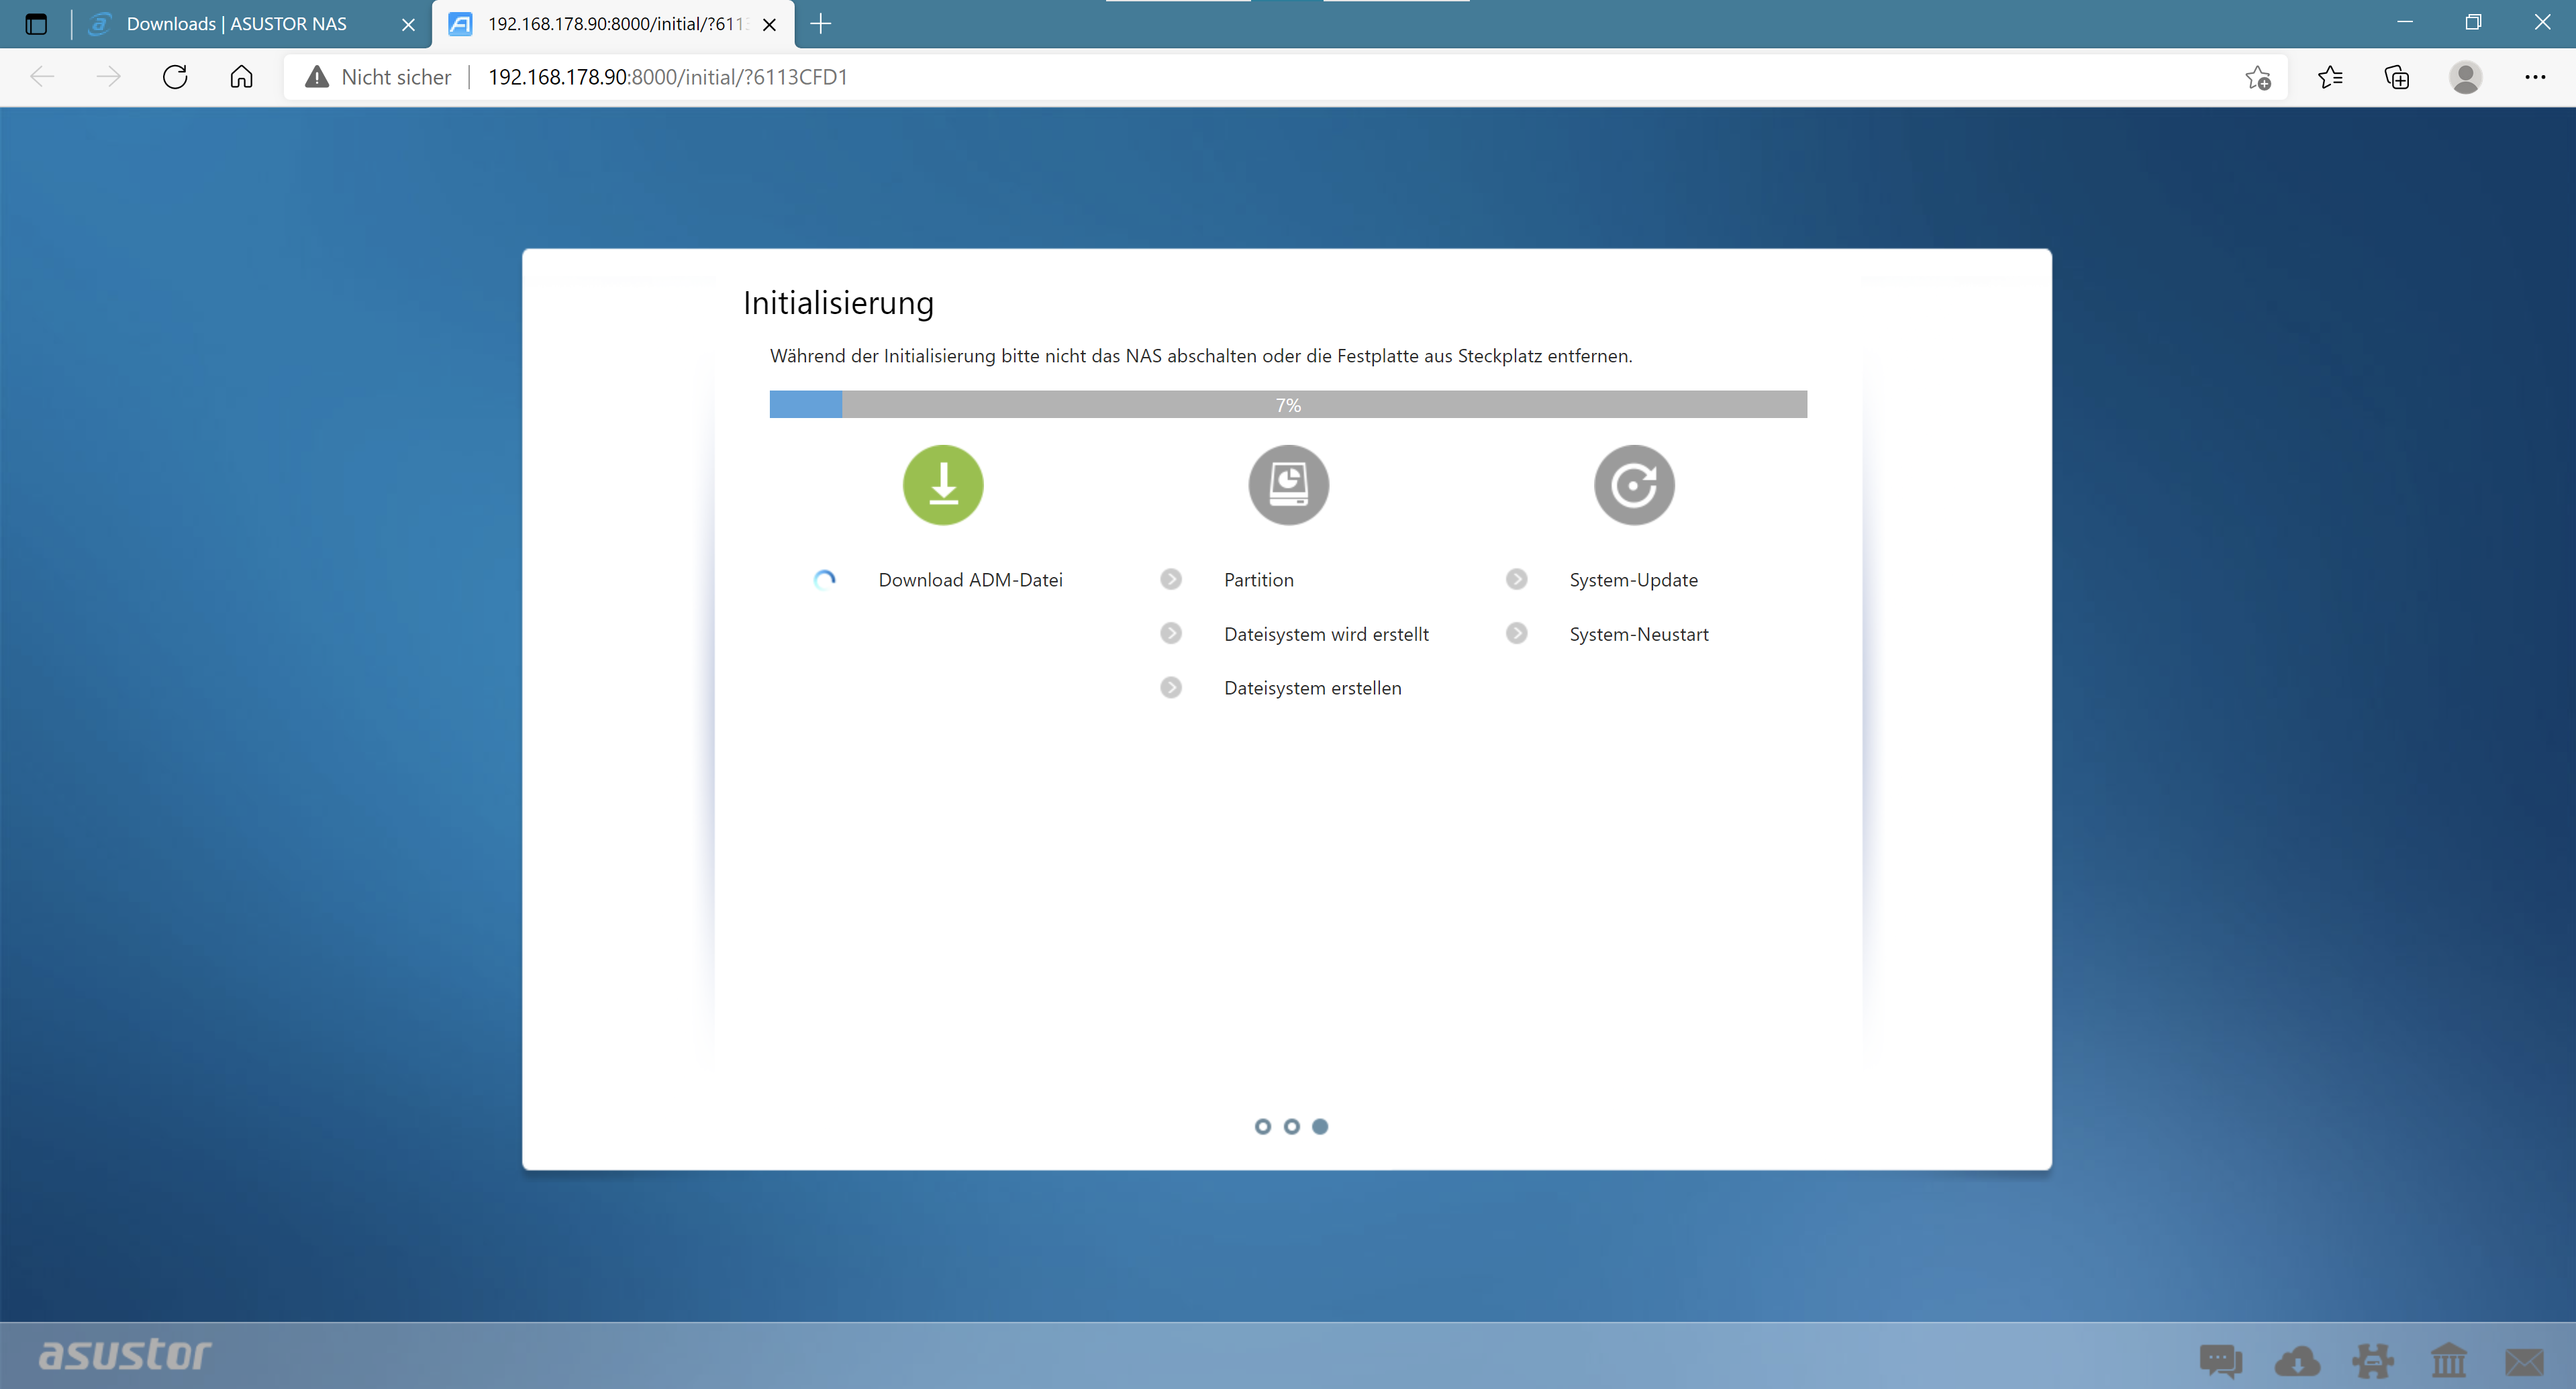Click the warning text about NAS abschalten
2576x1389 pixels.
(x=1200, y=356)
